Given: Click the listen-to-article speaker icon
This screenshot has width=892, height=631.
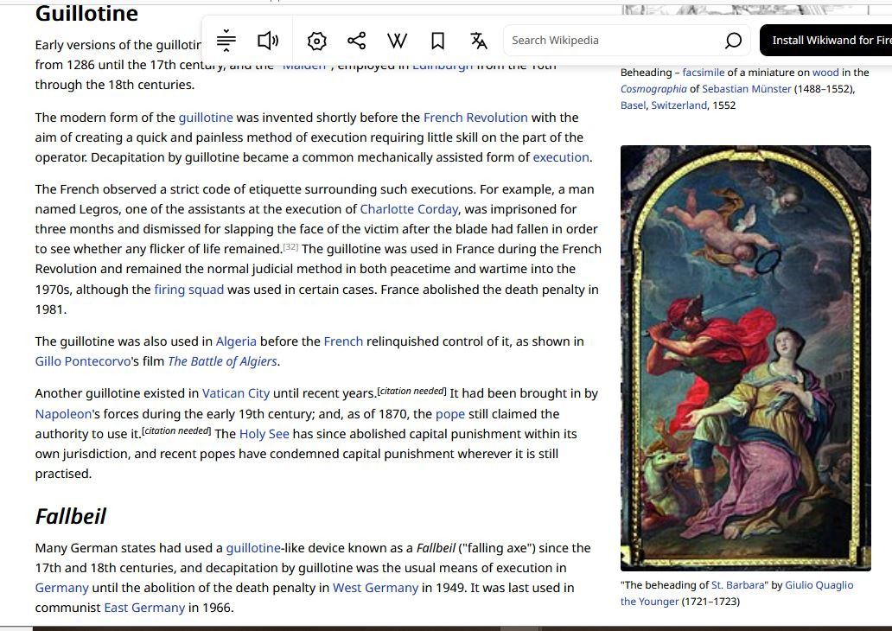Looking at the screenshot, I should pos(268,41).
